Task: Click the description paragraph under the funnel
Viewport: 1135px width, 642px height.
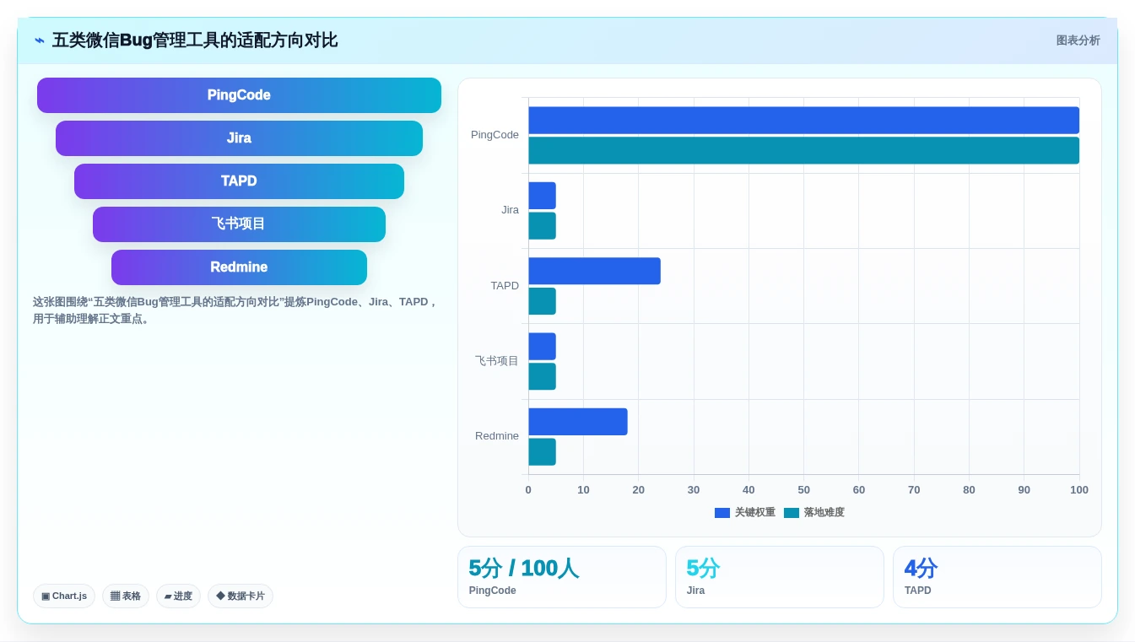Action: (x=235, y=310)
